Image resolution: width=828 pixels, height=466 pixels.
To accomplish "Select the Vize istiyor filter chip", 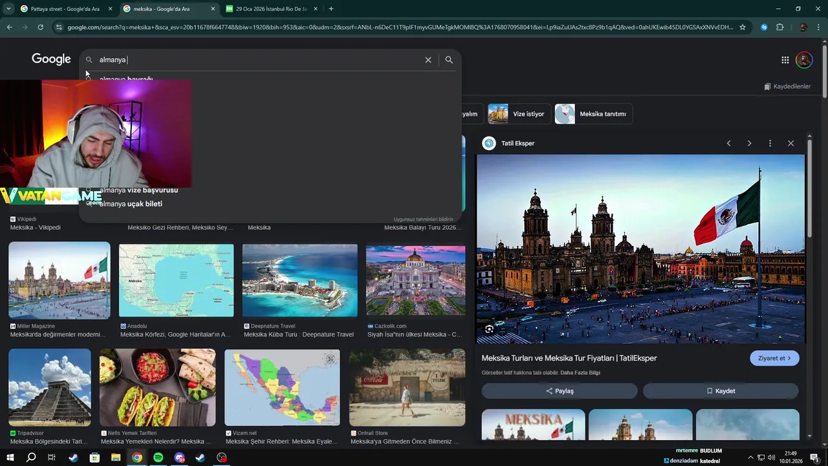I will (x=519, y=114).
